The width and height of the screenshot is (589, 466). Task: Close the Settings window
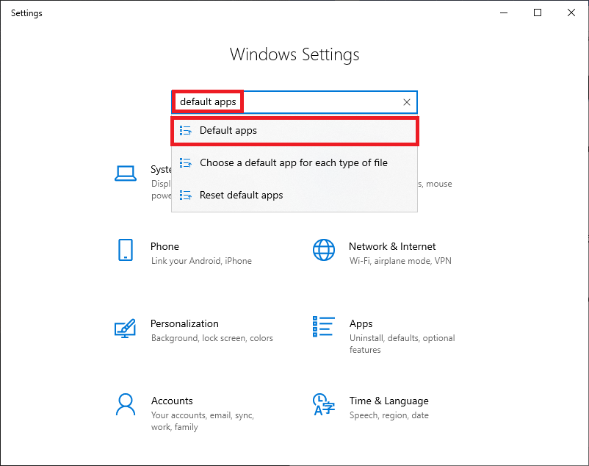coord(571,12)
